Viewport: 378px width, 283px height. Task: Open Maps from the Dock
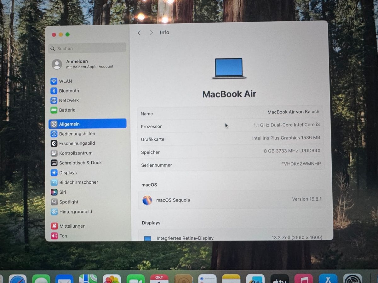click(x=88, y=279)
